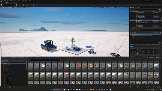Click the Launch Session button

click(36, 5)
